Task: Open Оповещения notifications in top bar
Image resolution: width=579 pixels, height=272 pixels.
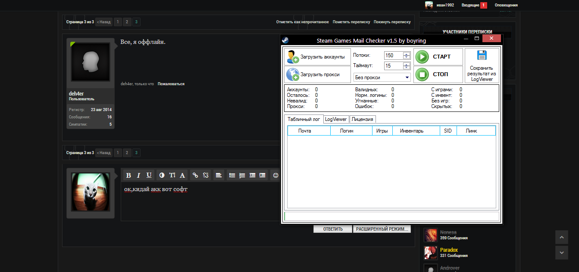Action: [506, 5]
